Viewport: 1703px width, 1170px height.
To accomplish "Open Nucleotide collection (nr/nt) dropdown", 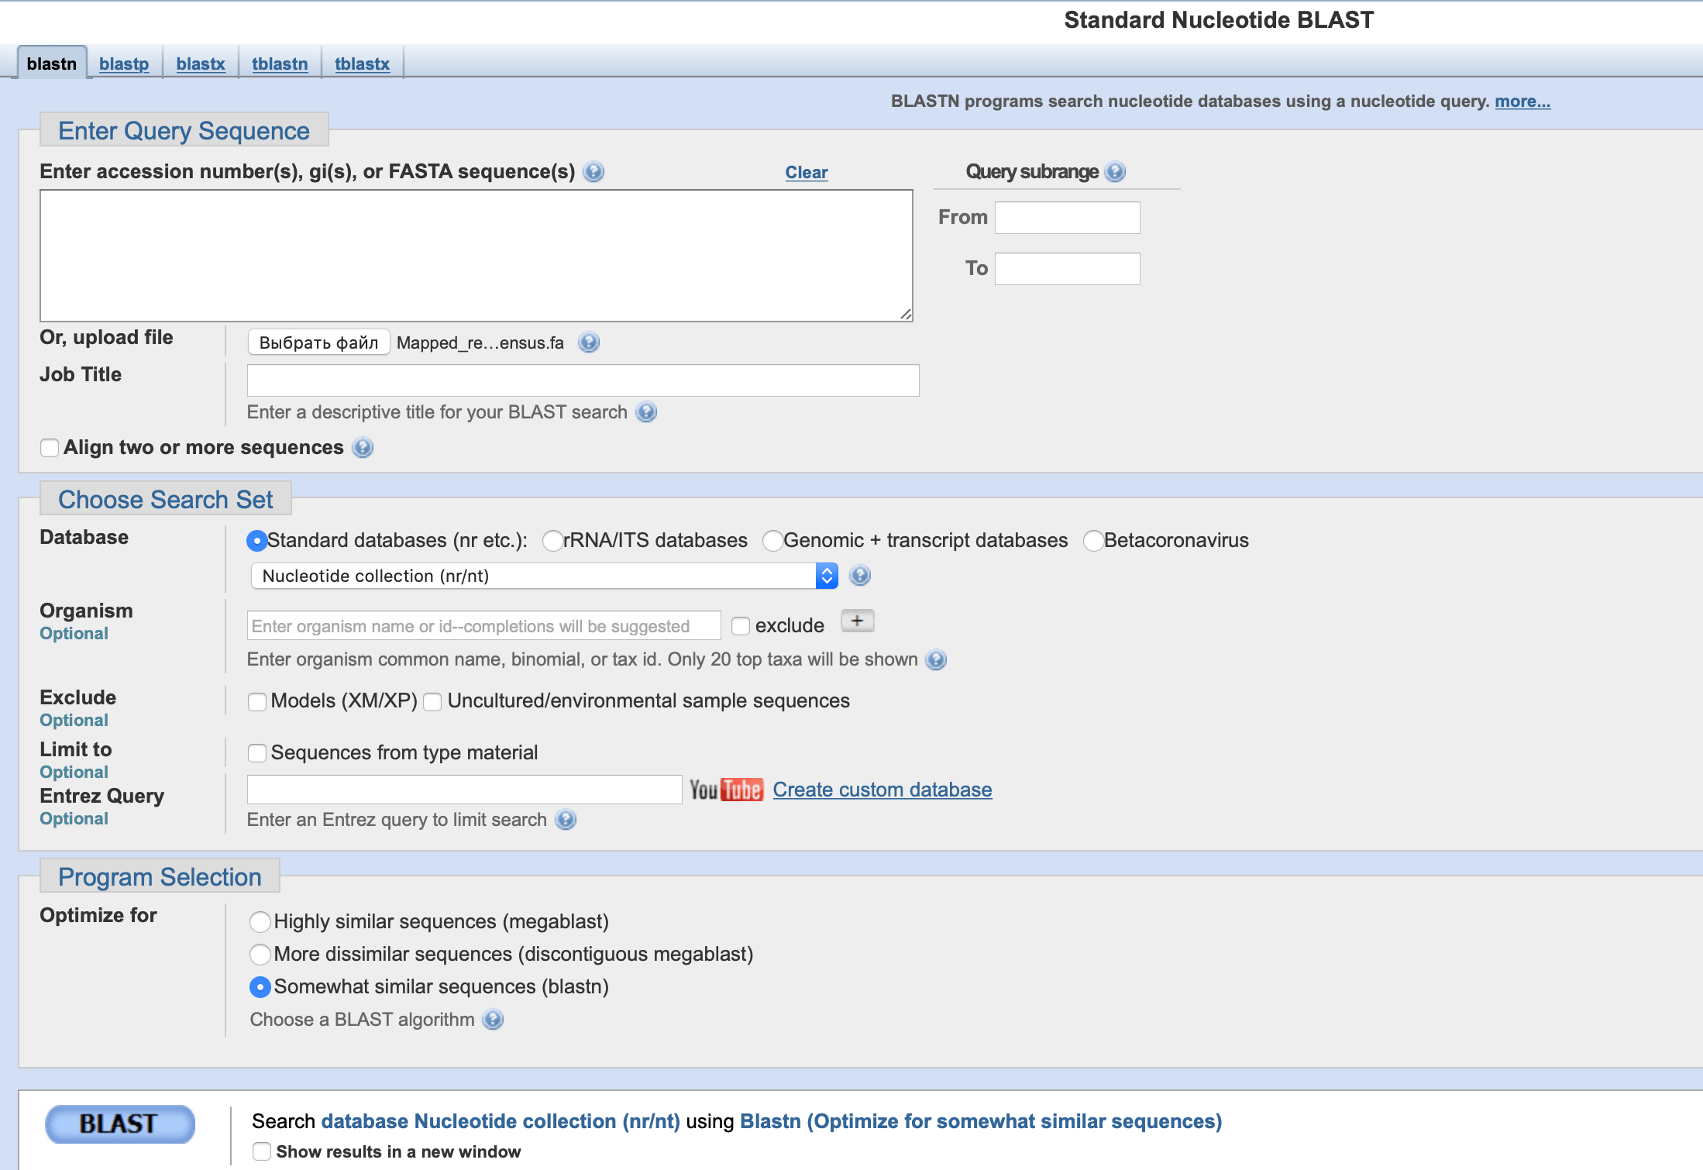I will pyautogui.click(x=544, y=576).
